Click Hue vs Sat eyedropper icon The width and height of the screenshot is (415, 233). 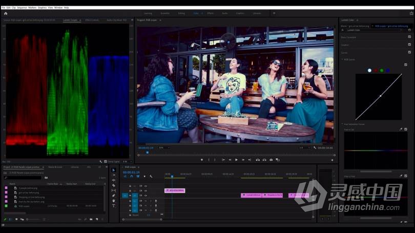pos(401,130)
